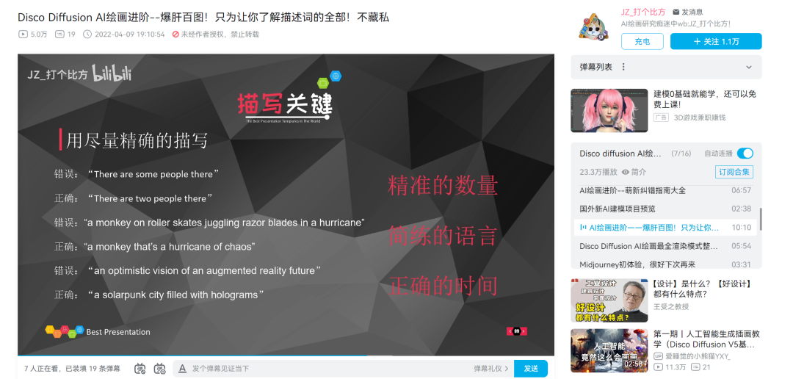The width and height of the screenshot is (793, 379).
Task: Expand the 弹幕列表 chevron
Action: 749,67
